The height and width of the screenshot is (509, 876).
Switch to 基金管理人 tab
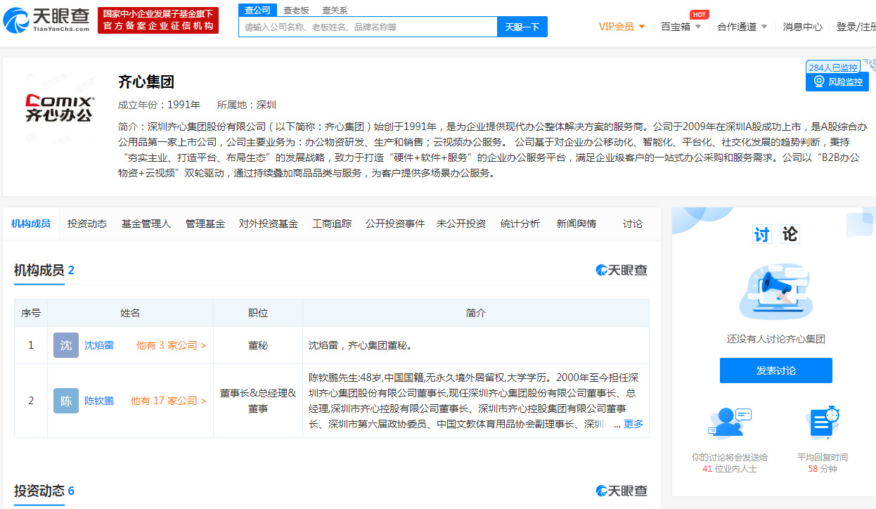(x=146, y=224)
